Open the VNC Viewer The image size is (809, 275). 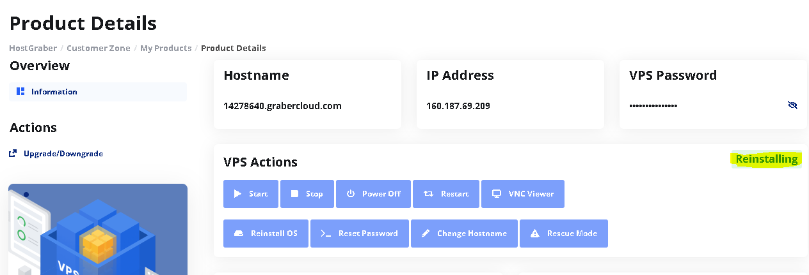click(x=523, y=194)
